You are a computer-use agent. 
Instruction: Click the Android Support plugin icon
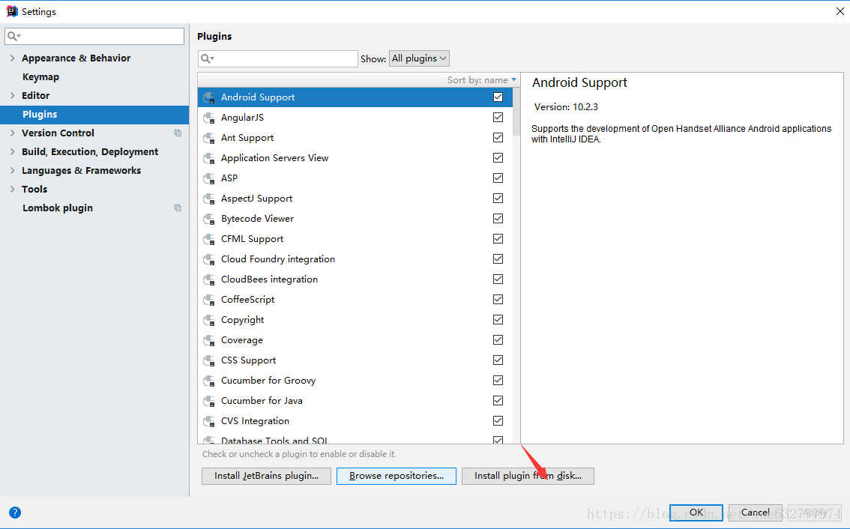coord(208,97)
